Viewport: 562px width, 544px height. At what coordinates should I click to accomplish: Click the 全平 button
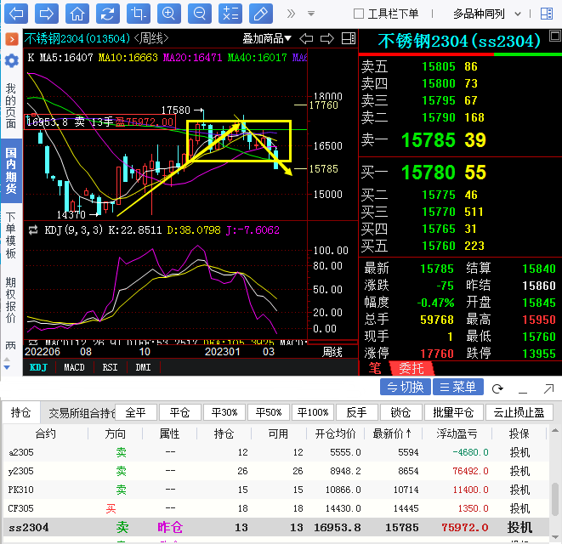coord(136,412)
